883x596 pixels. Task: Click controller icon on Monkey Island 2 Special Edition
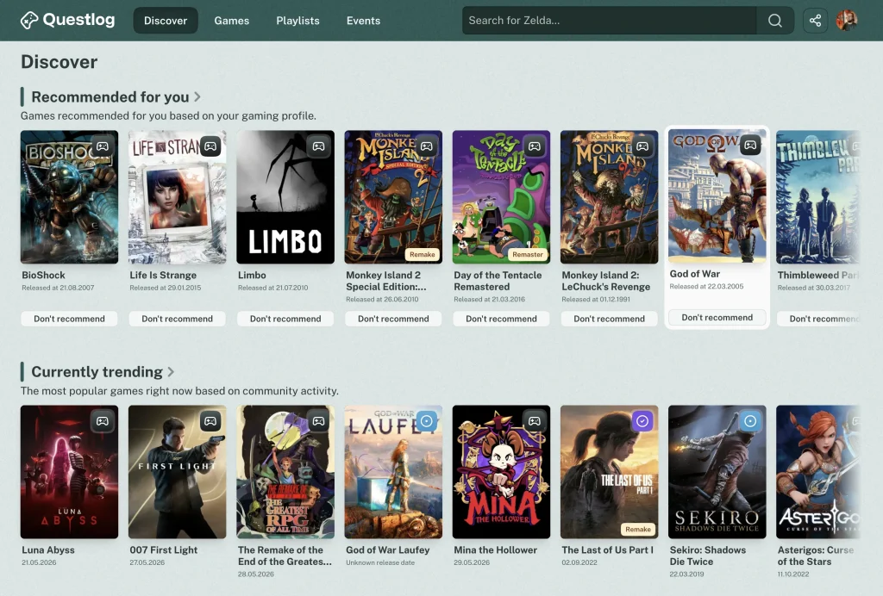pyautogui.click(x=427, y=146)
